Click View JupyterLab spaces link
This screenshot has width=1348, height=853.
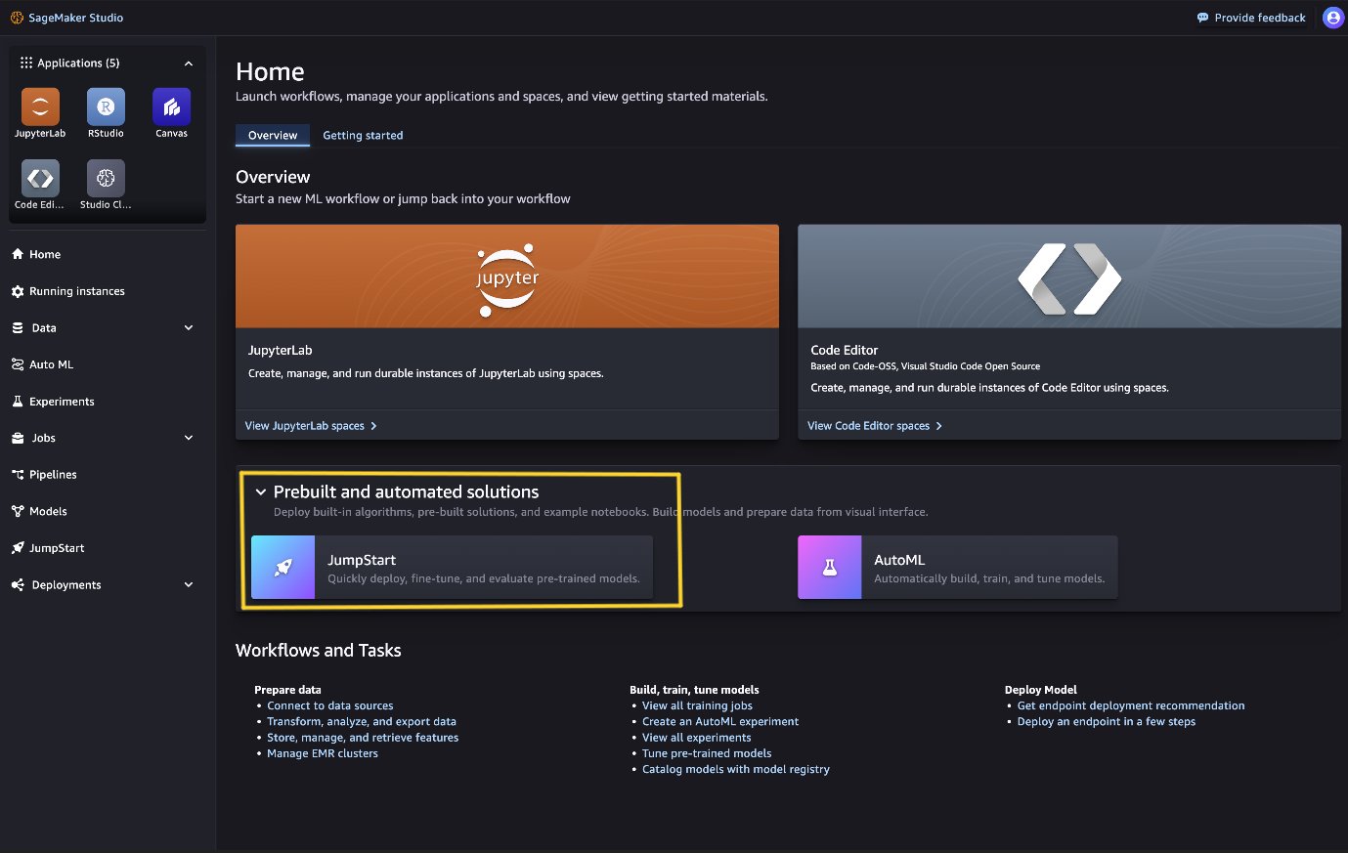click(x=311, y=426)
